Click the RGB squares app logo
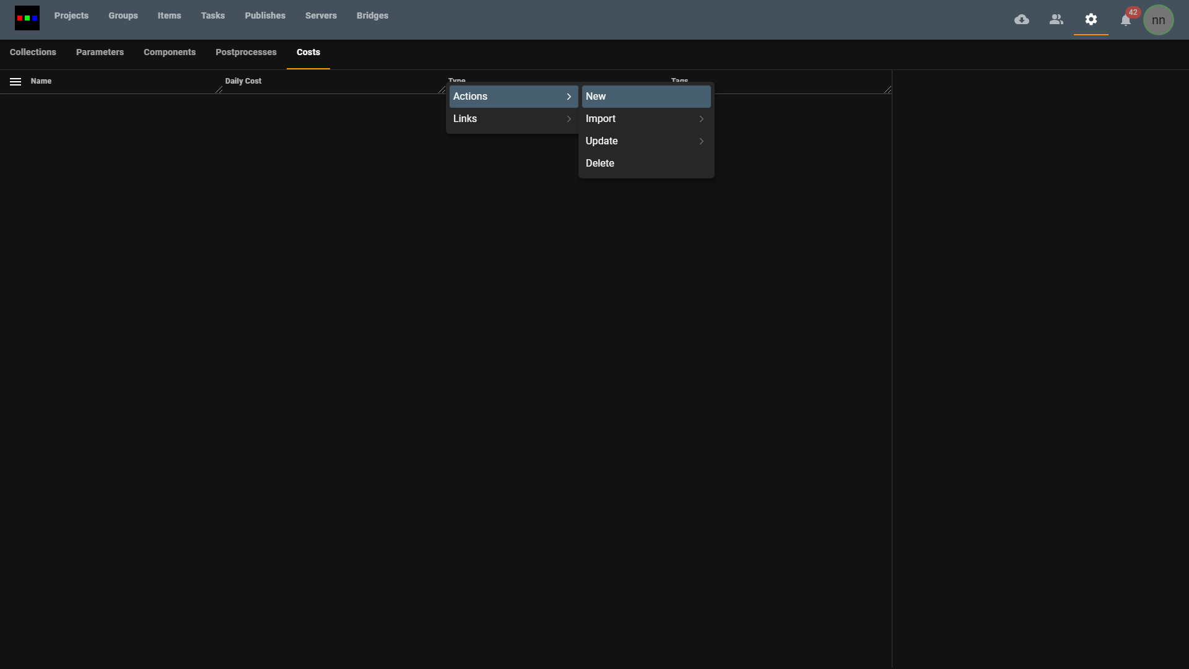 (27, 18)
